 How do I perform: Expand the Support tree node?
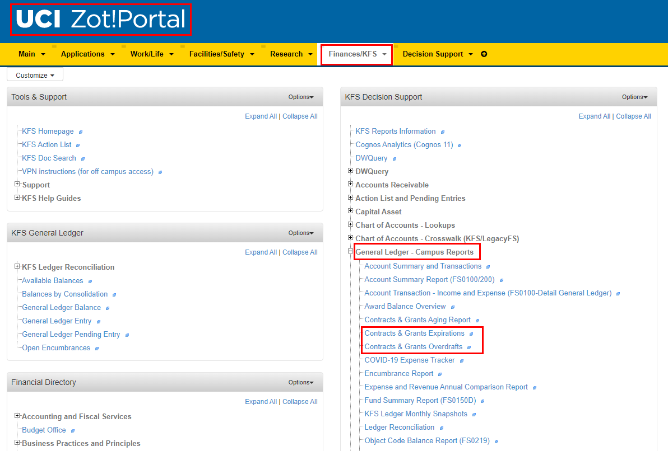coord(17,184)
